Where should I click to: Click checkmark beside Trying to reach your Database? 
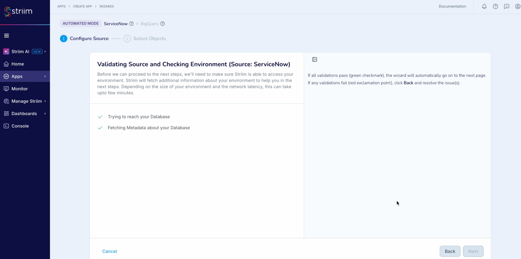coord(100,117)
